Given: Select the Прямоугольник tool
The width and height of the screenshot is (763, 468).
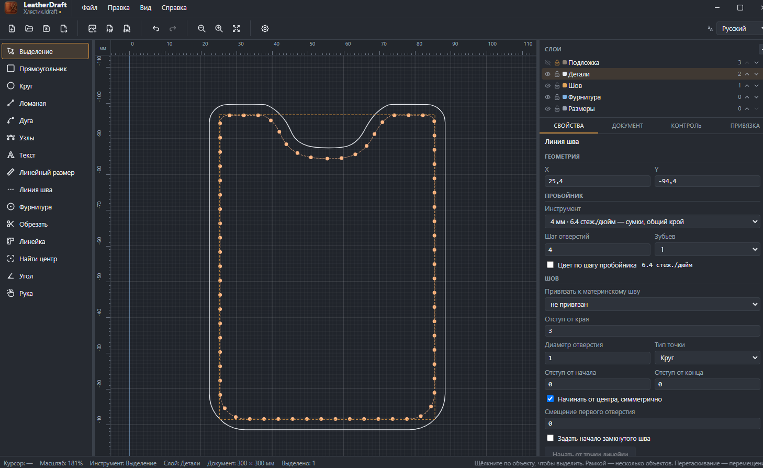Looking at the screenshot, I should coord(46,69).
